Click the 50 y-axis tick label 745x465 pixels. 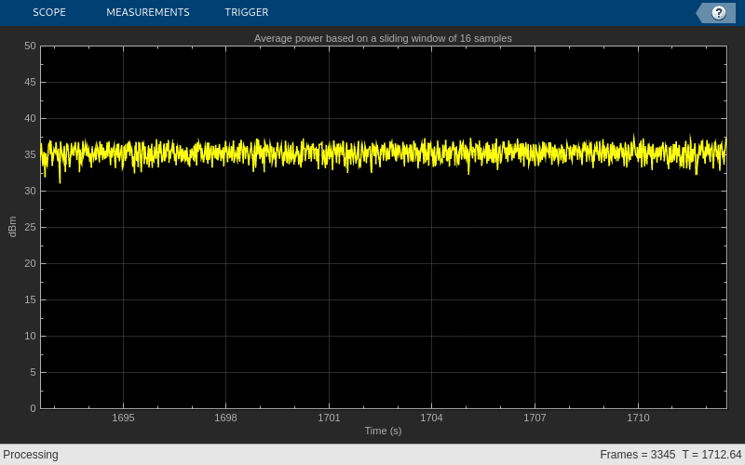click(x=30, y=46)
